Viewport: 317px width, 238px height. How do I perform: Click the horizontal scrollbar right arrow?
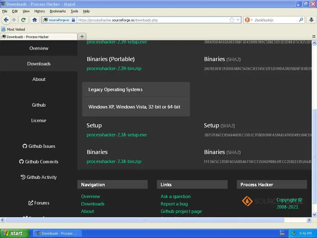click(x=309, y=220)
